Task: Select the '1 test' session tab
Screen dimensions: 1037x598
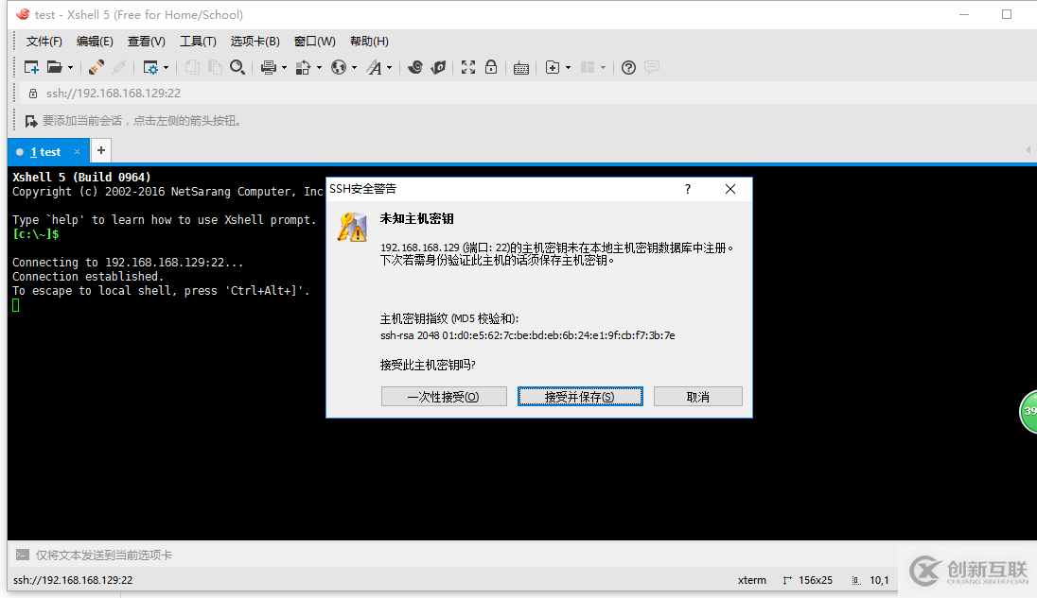Action: coord(44,151)
